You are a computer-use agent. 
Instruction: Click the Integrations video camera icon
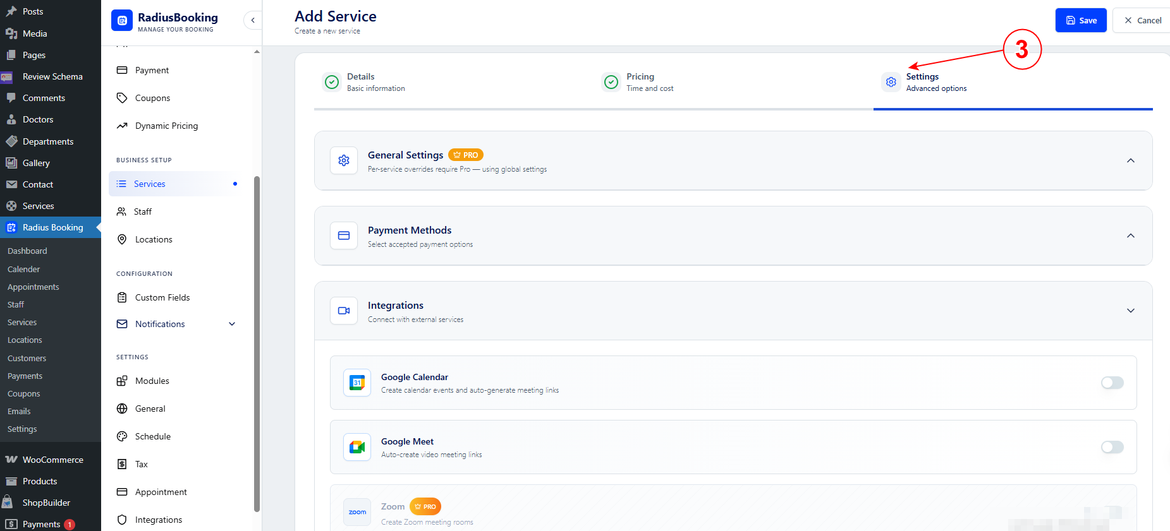(x=344, y=311)
